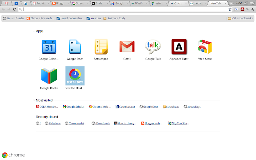Switch to the Blogger tab
The width and height of the screenshot is (256, 160).
coord(60,3)
